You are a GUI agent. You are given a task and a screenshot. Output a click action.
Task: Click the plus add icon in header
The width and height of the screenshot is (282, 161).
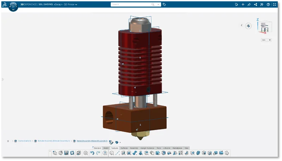(243, 5)
